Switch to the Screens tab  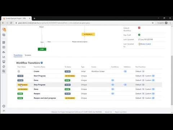pyautogui.click(x=28, y=55)
